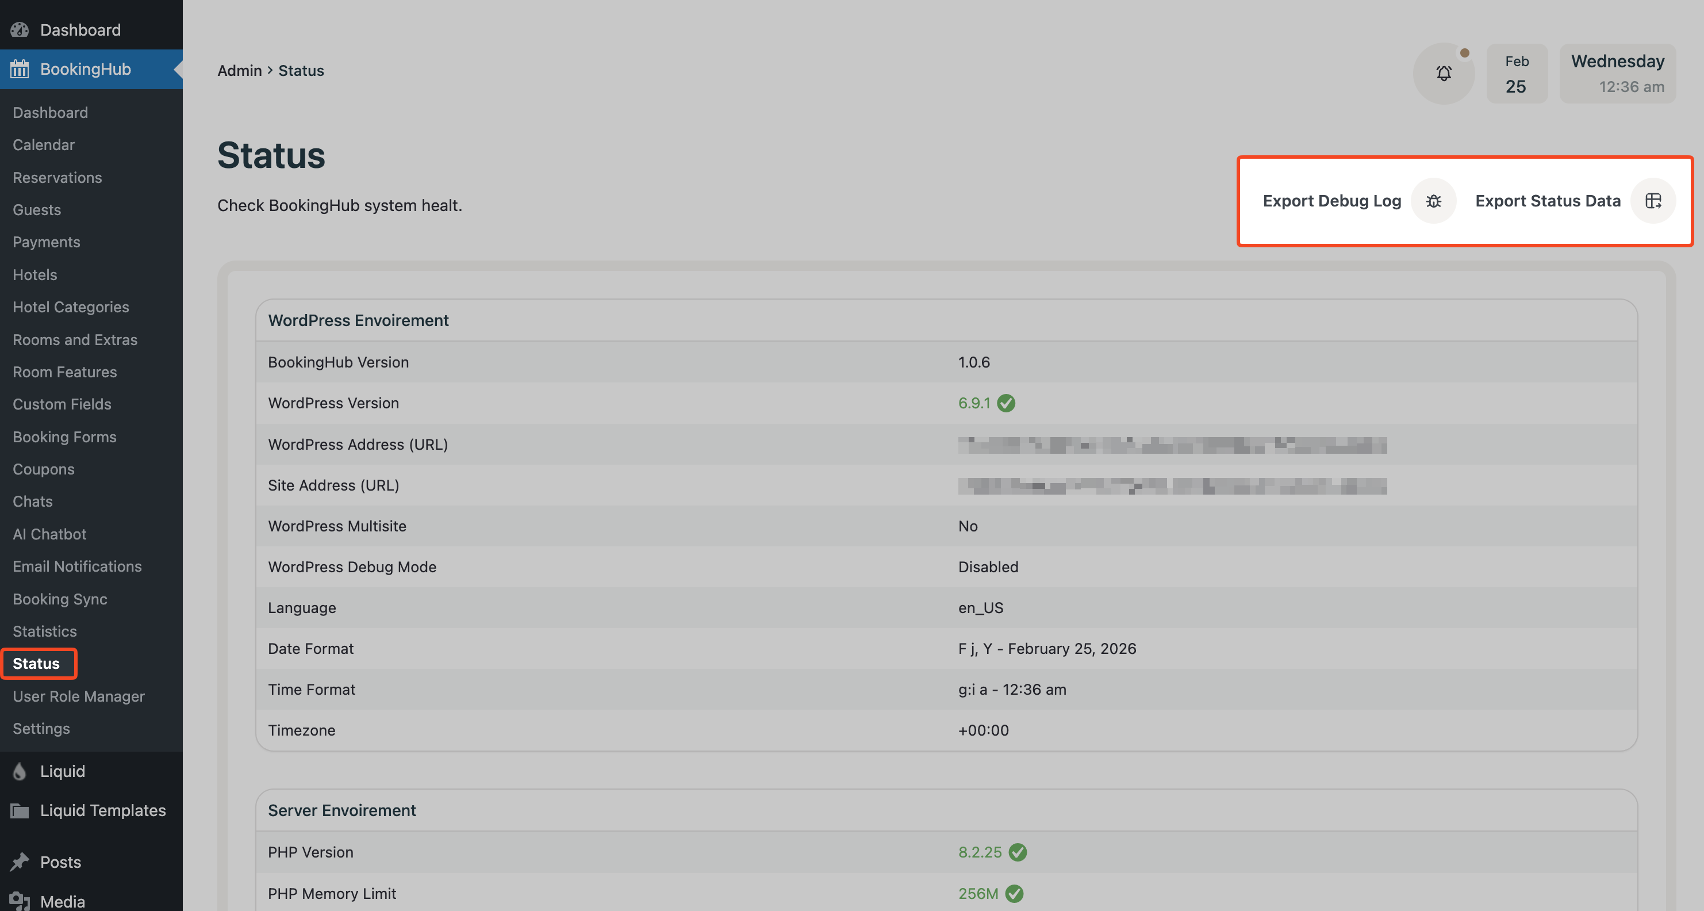Click the bug icon beside Export Debug Log
Screen dimensions: 1704x911
[x=1433, y=201]
